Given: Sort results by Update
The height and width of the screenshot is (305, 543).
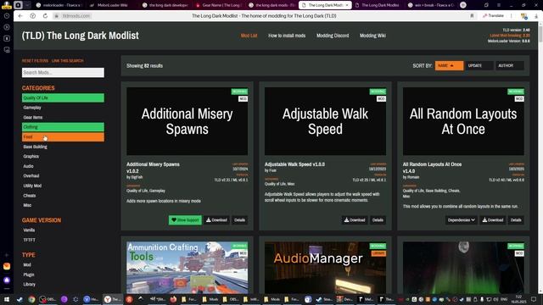Looking at the screenshot, I should [x=479, y=65].
